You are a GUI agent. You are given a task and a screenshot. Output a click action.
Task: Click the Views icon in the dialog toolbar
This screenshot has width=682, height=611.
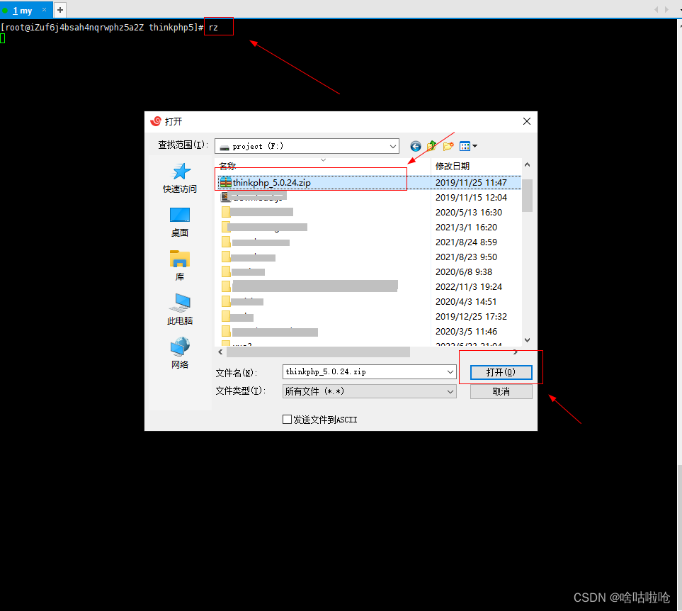(465, 146)
